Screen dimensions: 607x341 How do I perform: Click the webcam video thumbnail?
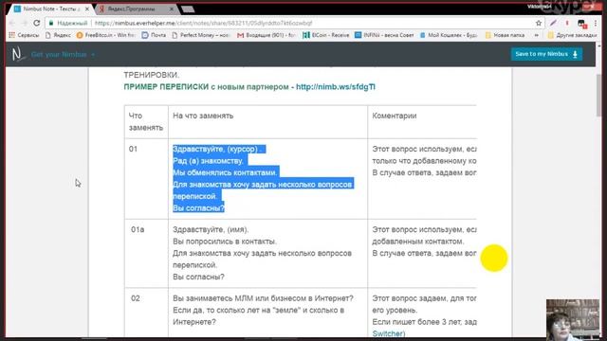[x=573, y=319]
